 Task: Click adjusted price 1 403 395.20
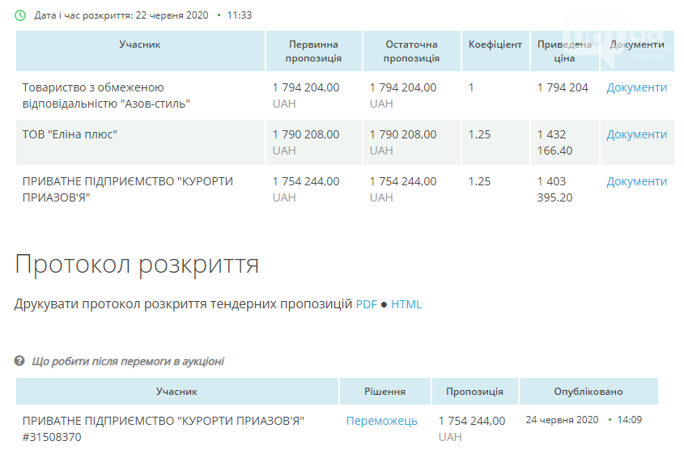click(554, 189)
